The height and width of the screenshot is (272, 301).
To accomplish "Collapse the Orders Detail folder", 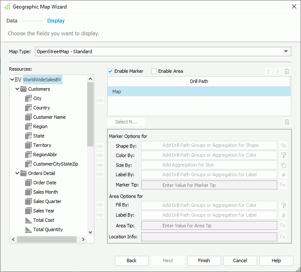I will pyautogui.click(x=17, y=174).
